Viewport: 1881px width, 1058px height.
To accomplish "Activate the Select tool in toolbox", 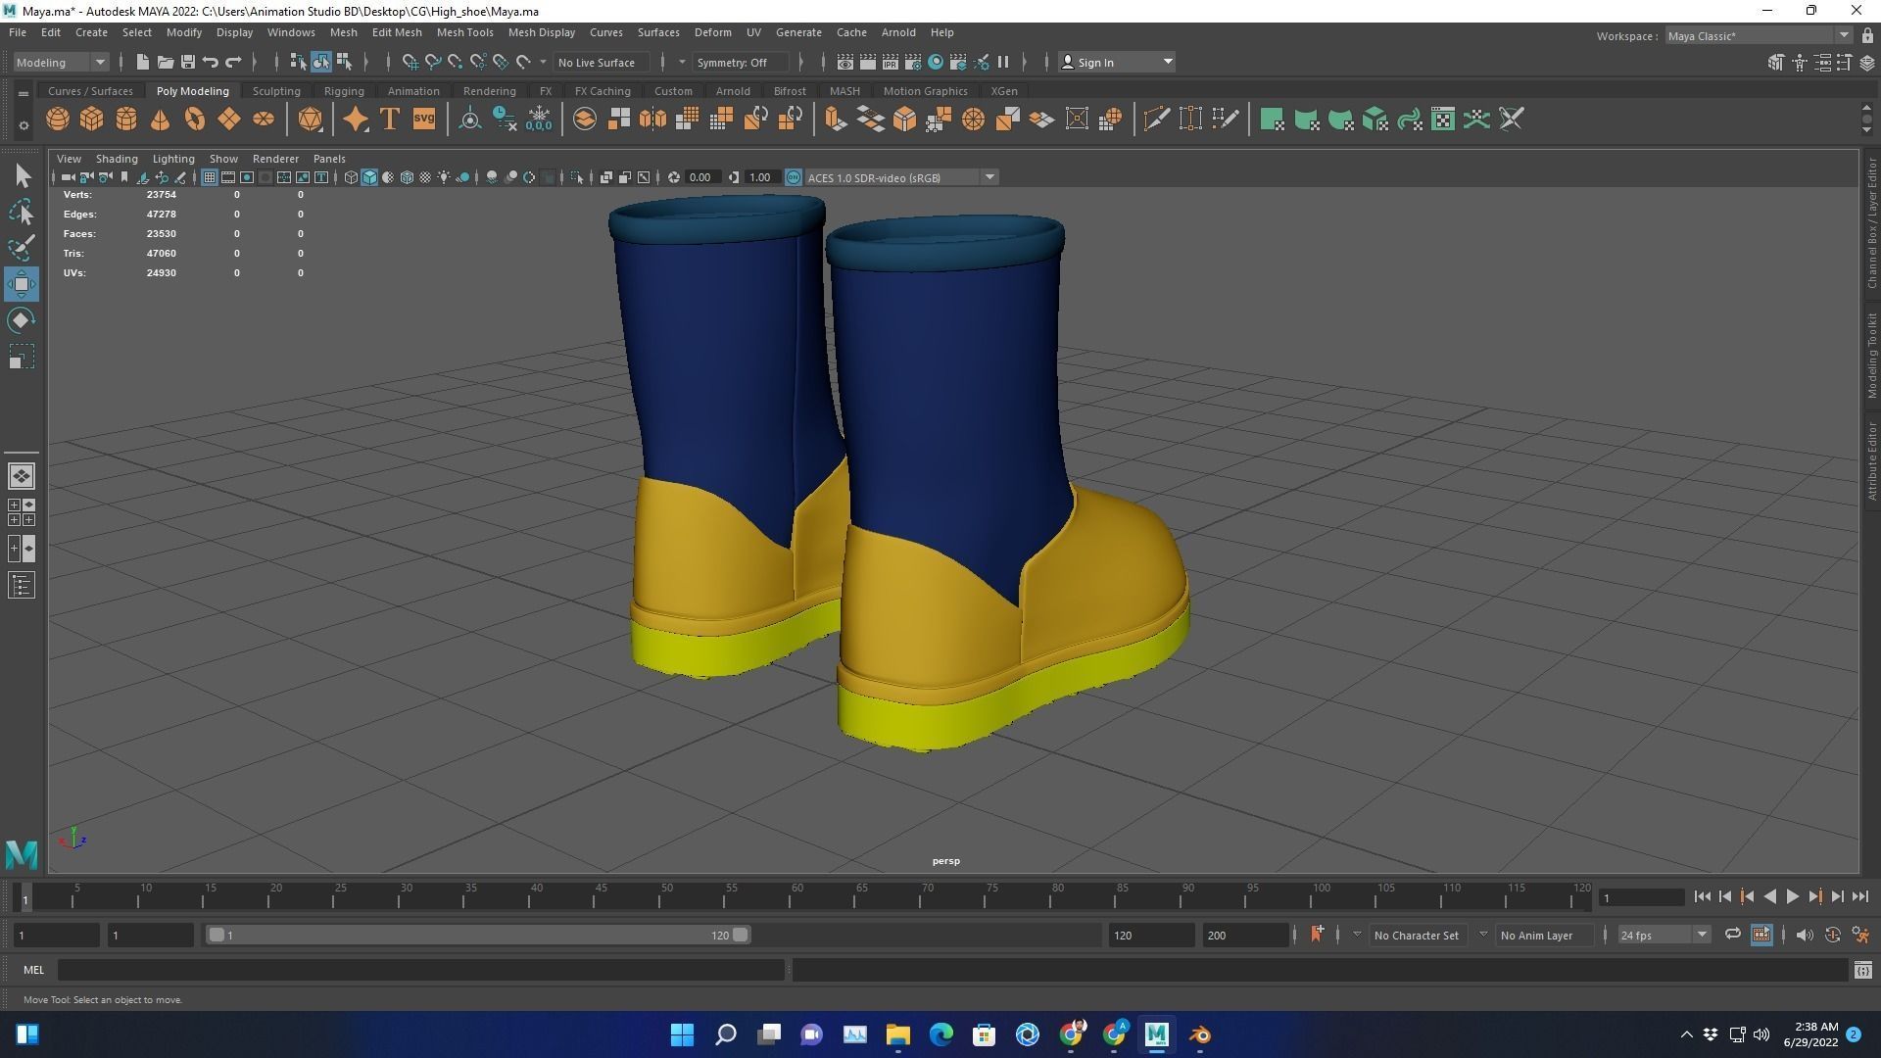I will (22, 176).
